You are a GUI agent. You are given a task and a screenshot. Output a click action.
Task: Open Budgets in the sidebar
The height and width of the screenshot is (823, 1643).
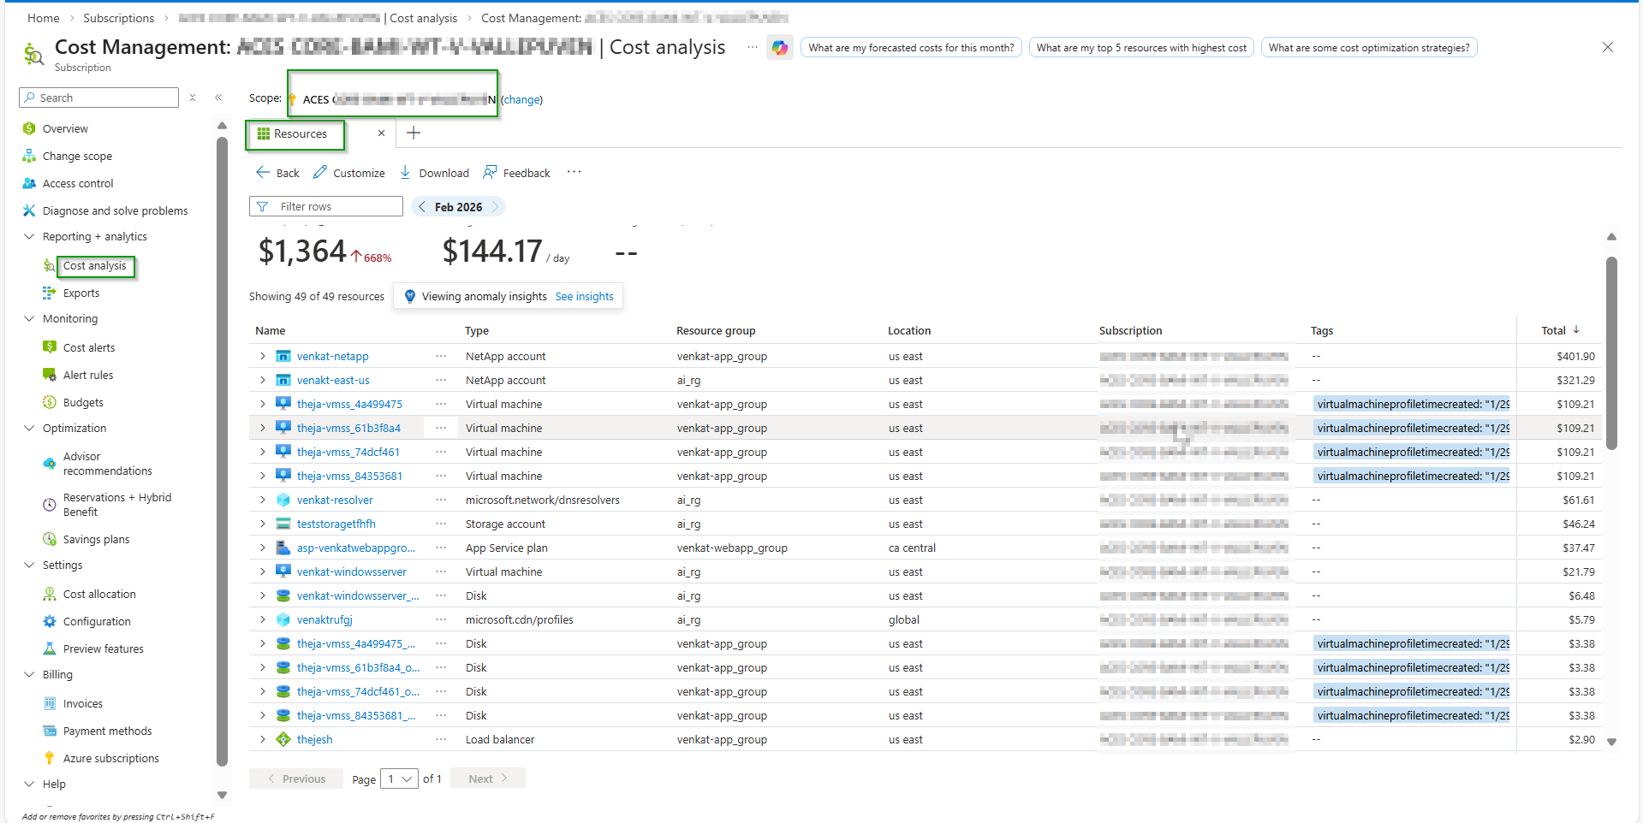[83, 403]
